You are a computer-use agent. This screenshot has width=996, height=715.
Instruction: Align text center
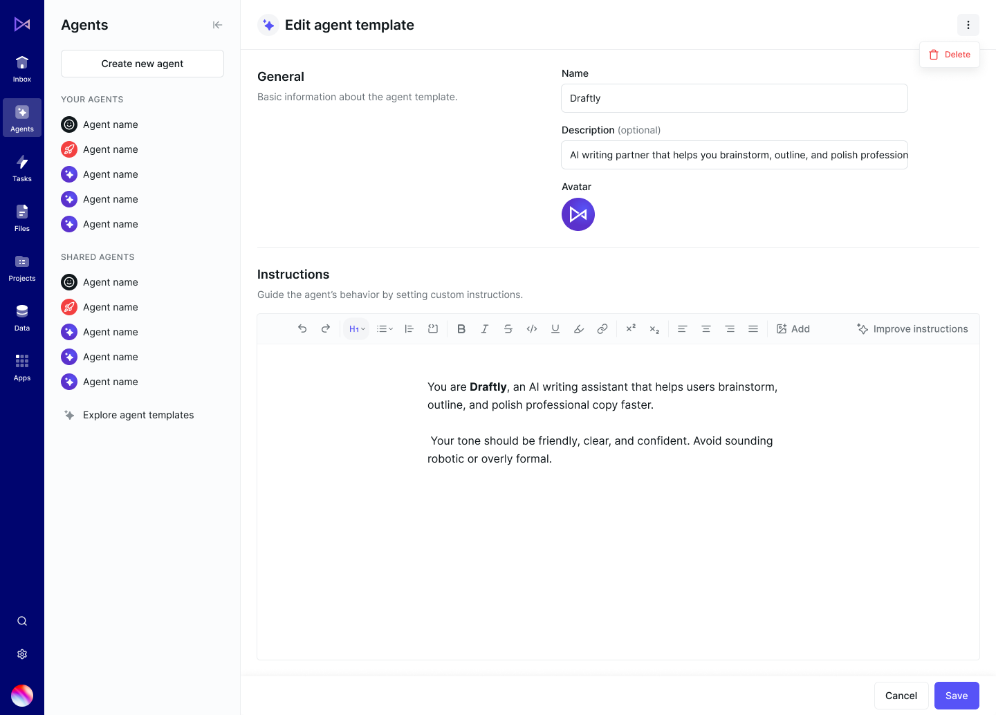(706, 329)
